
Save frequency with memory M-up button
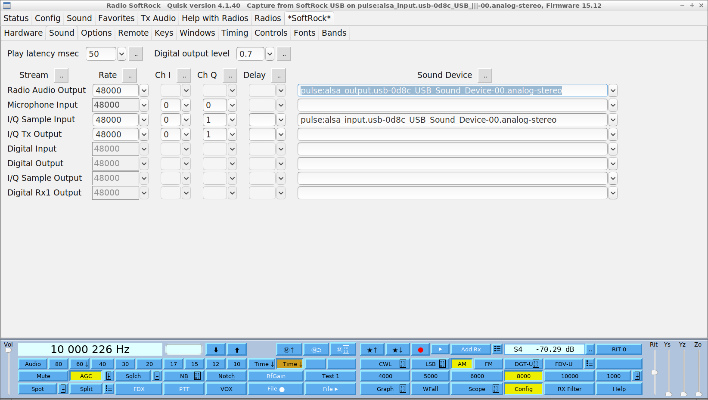point(289,350)
